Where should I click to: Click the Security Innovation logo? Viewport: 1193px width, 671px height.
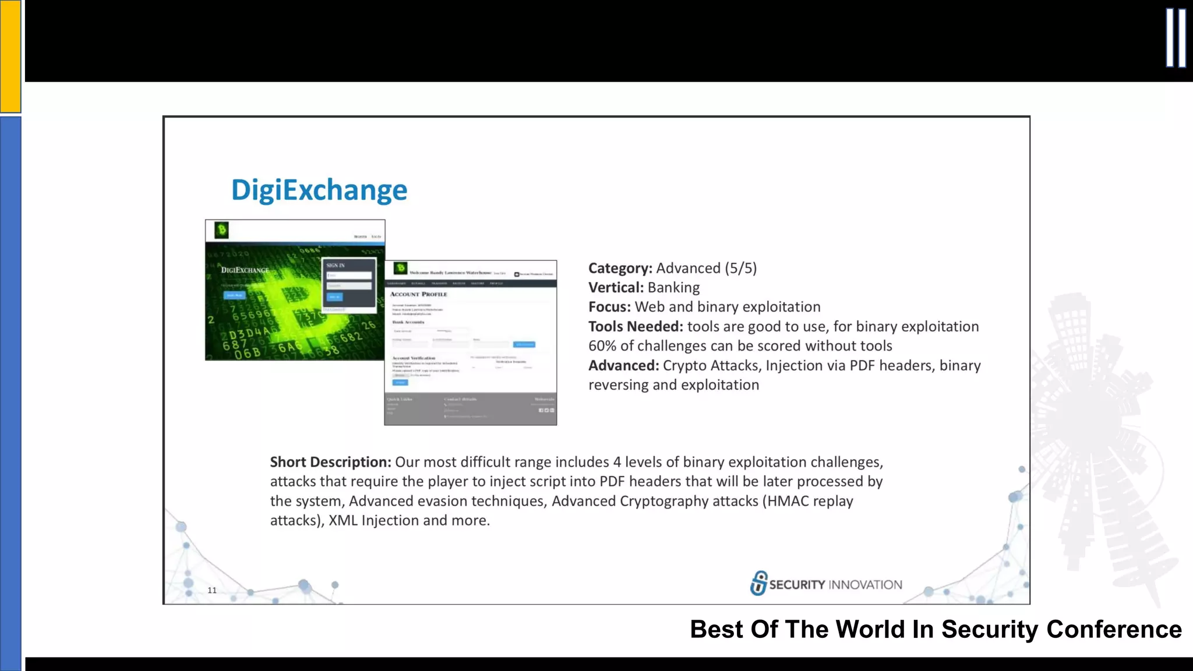pos(826,583)
